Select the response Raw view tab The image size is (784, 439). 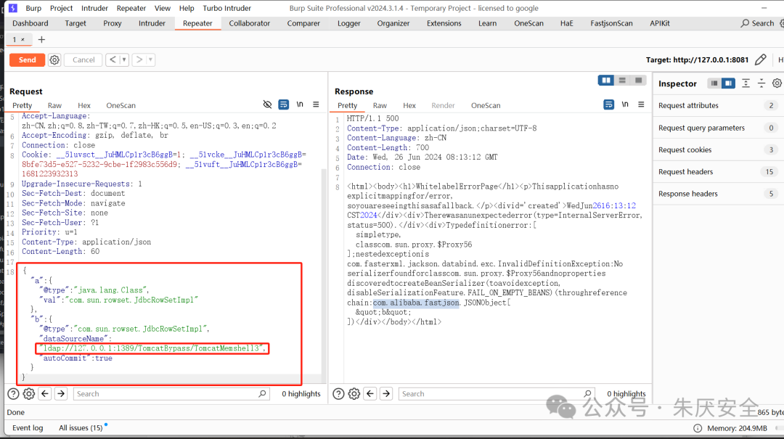(380, 105)
